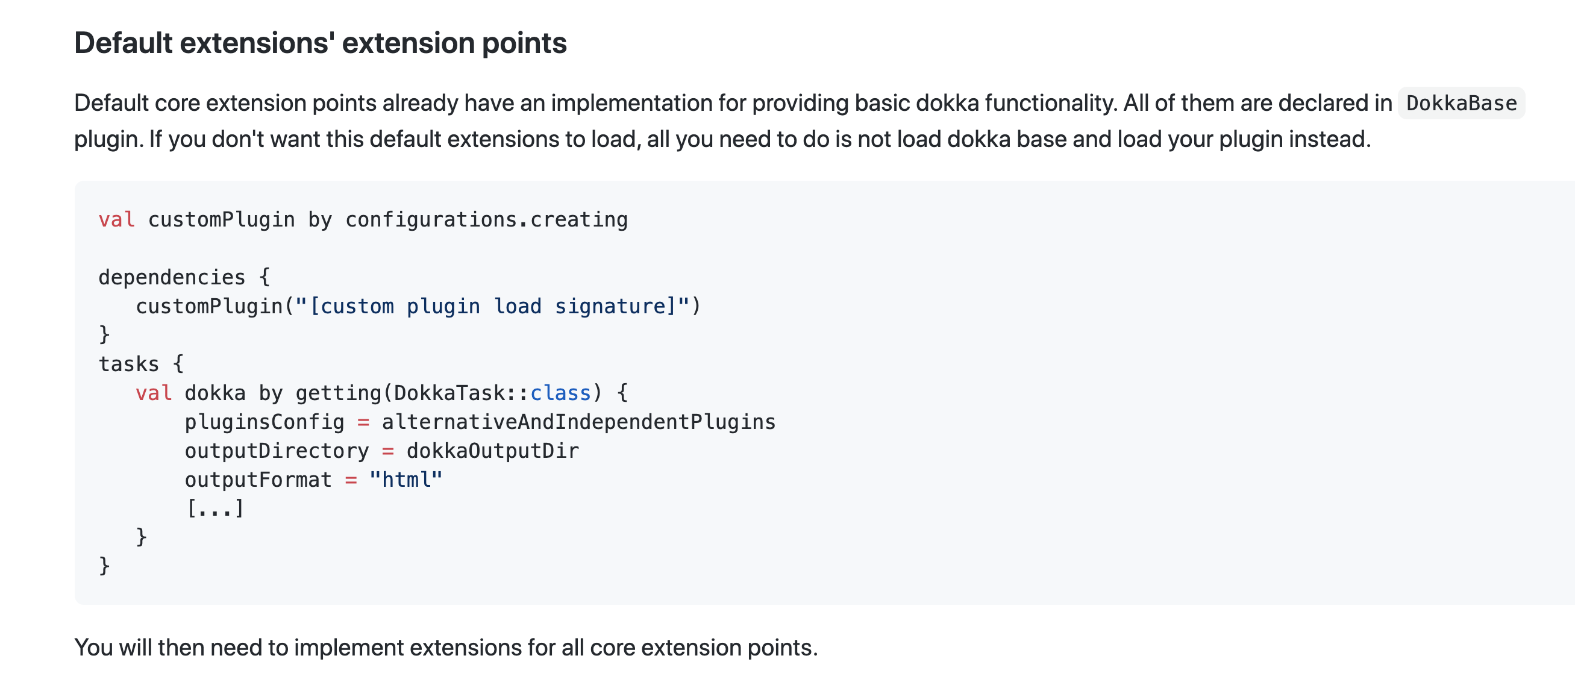Click the '[...]' placeholder in code
Image resolution: width=1575 pixels, height=682 pixels.
coord(215,508)
